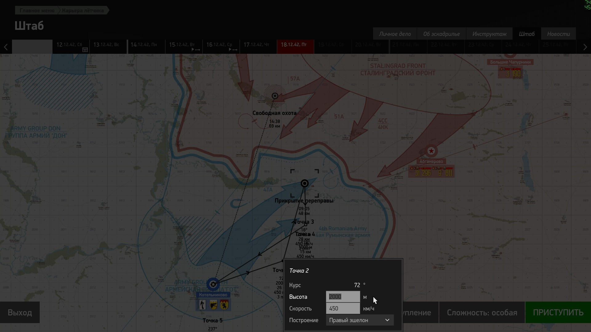Viewport: 591px width, 332px height.
Task: Click the Скорость speed input field
Action: tap(343, 308)
